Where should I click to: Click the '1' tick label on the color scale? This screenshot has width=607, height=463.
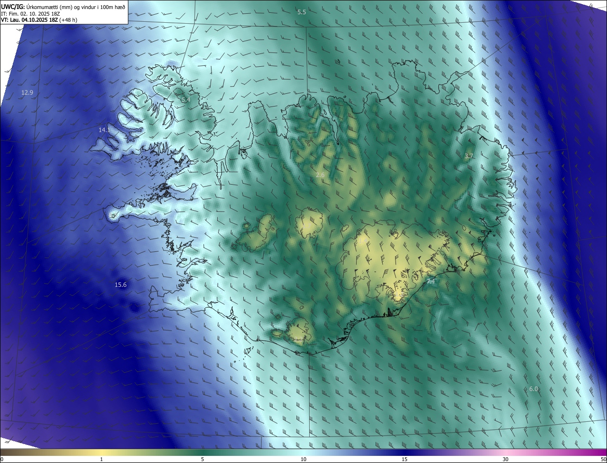101,459
